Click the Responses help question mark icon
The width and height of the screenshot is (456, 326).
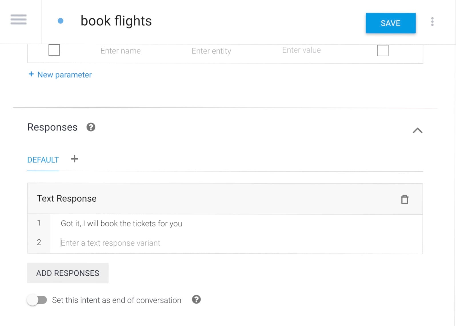tap(91, 127)
